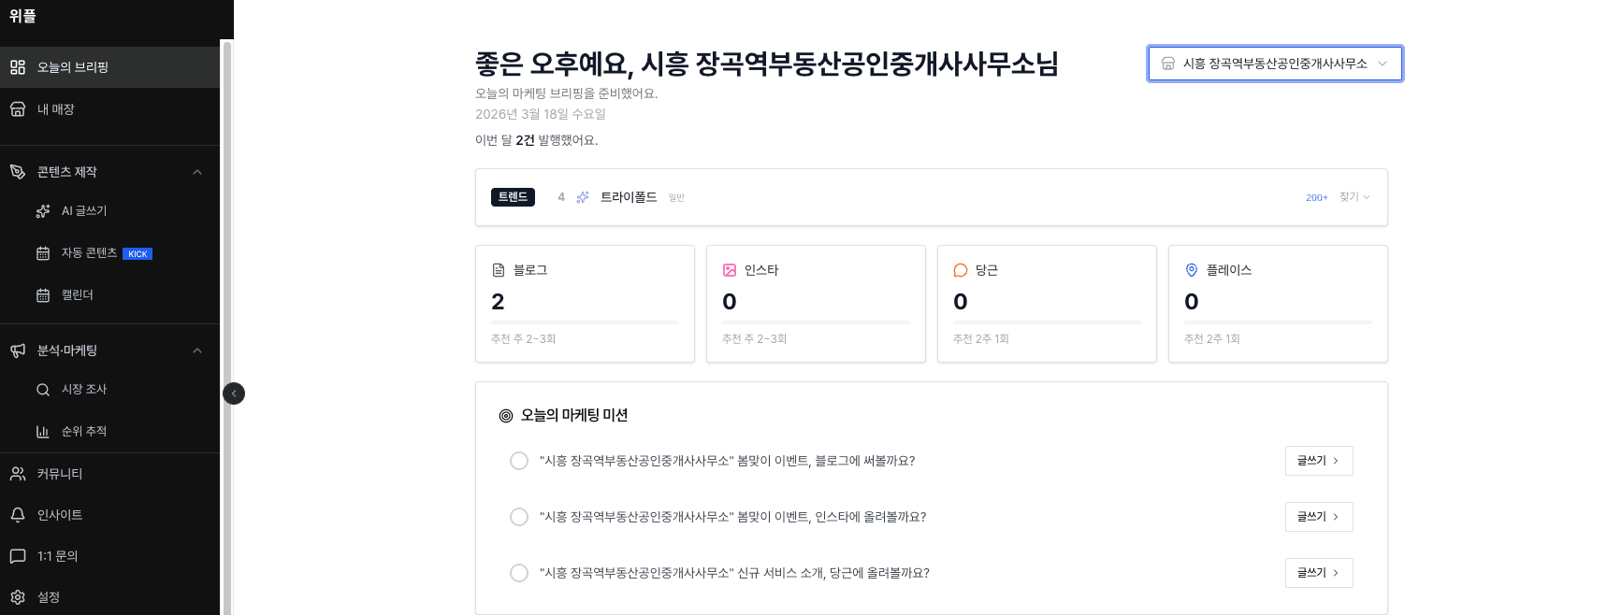
Task: Check the 당근 신규 서비스 소개 mission circle
Action: pos(519,572)
